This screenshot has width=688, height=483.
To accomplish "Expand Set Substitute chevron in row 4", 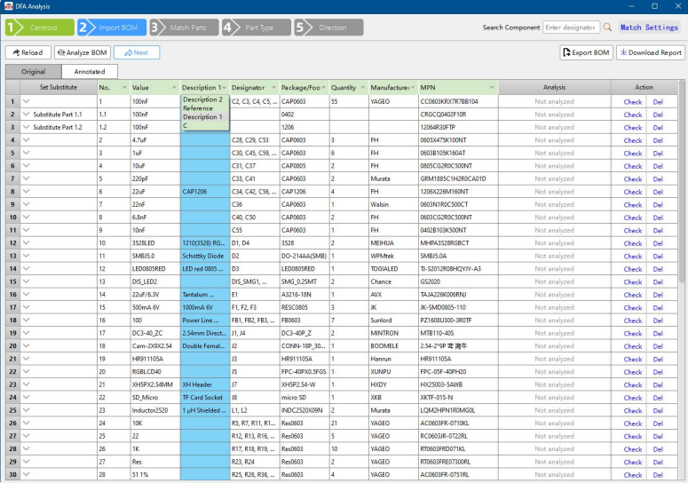I will 26,140.
